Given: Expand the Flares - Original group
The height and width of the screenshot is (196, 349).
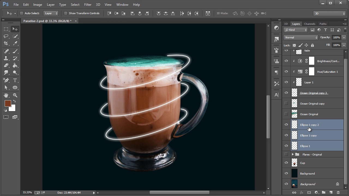Looking at the screenshot, I should coord(293,154).
